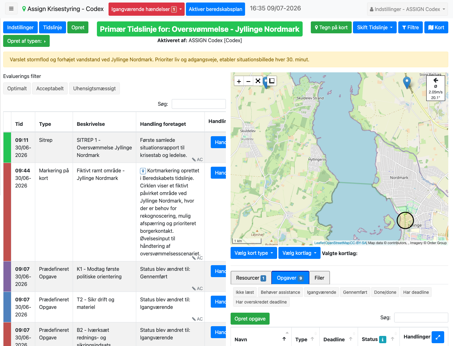Open the Leaflet attribution link
Image resolution: width=453 pixels, height=346 pixels.
click(320, 243)
